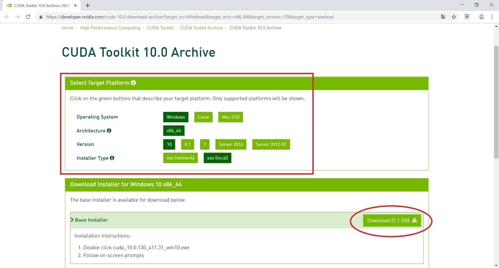499x268 pixels.
Task: Select the Windows operating system
Action: pyautogui.click(x=176, y=117)
